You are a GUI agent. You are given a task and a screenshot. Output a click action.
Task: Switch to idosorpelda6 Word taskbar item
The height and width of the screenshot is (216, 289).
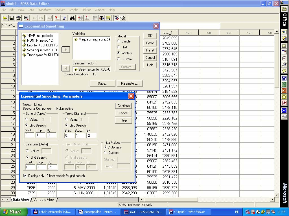pos(98,212)
